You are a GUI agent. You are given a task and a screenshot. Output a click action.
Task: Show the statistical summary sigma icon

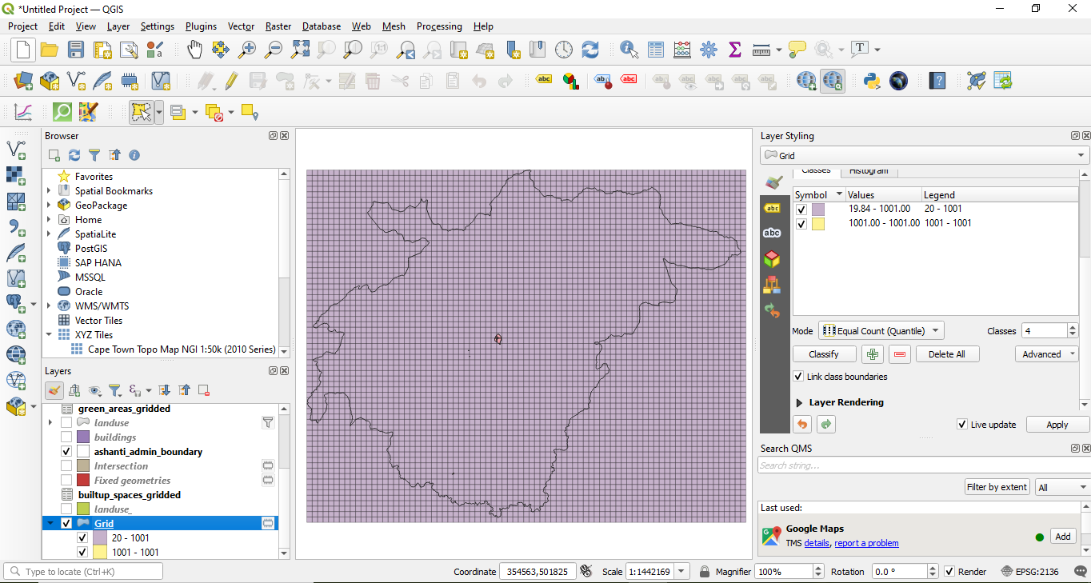735,50
